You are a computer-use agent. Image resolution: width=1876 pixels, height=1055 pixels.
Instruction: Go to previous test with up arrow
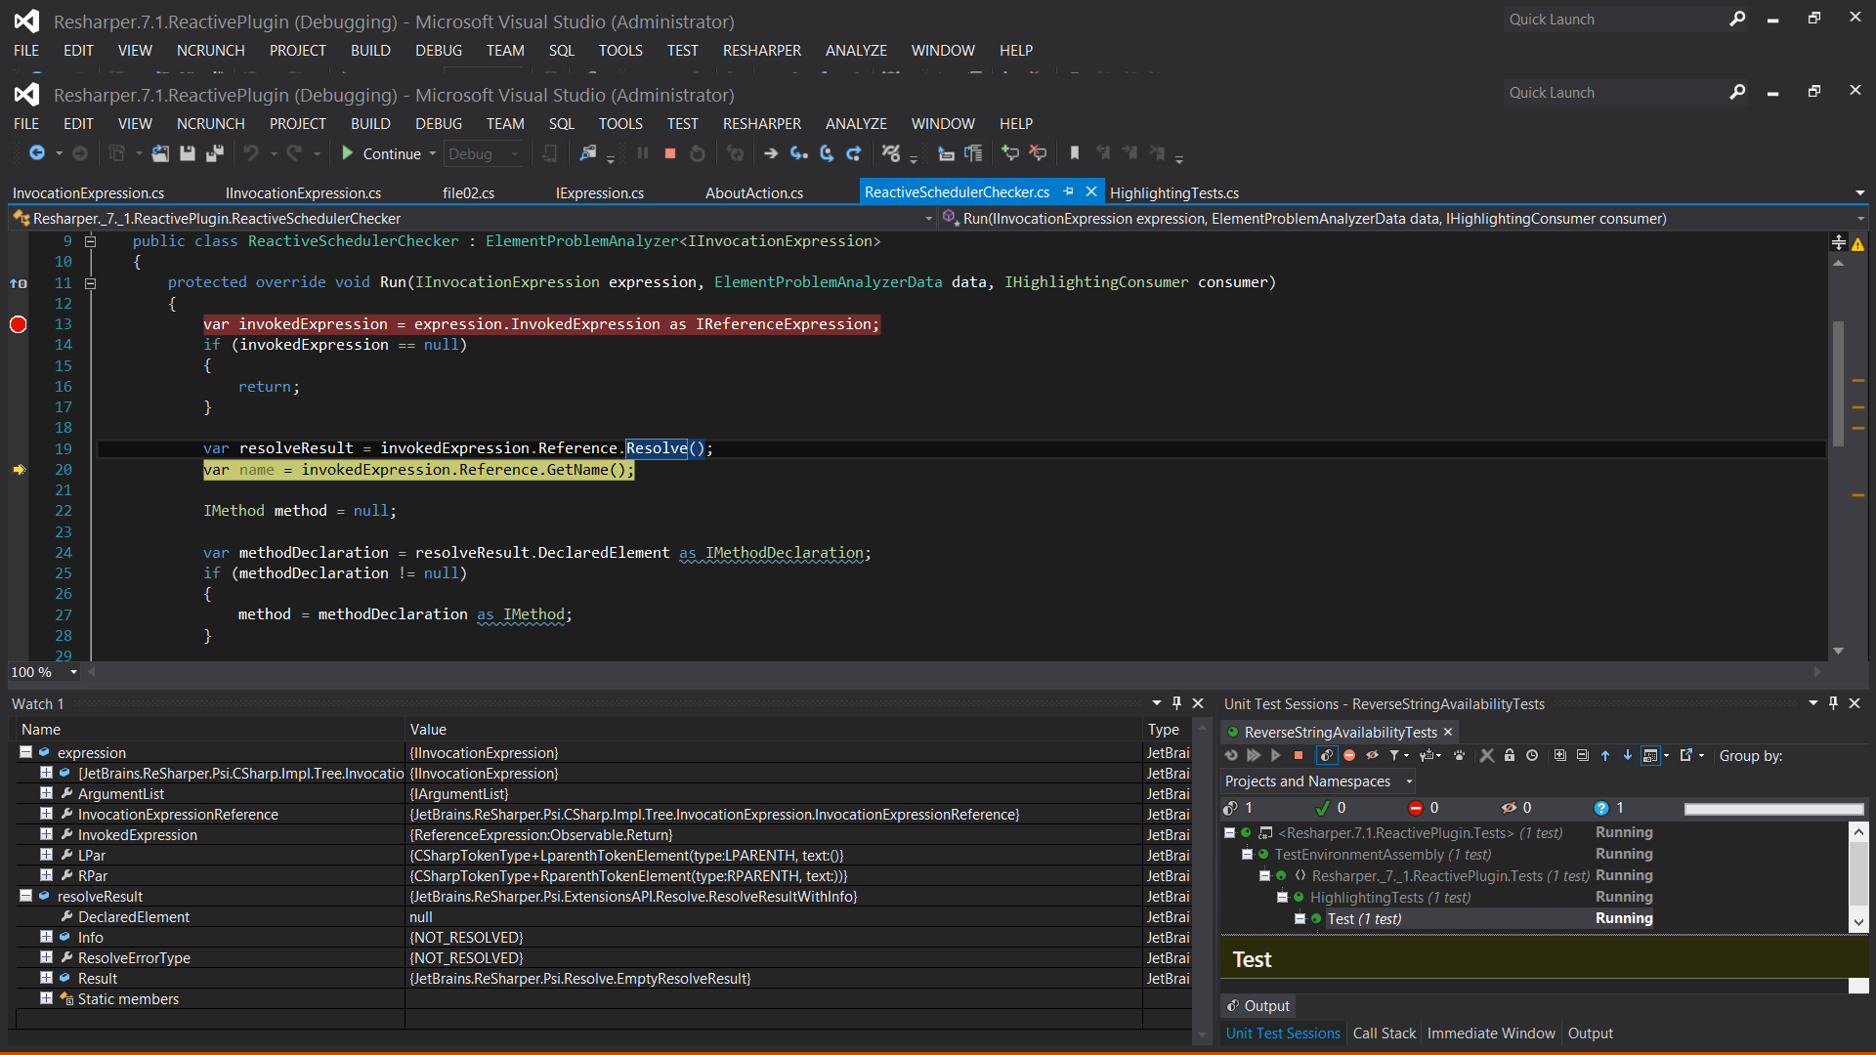click(1605, 755)
